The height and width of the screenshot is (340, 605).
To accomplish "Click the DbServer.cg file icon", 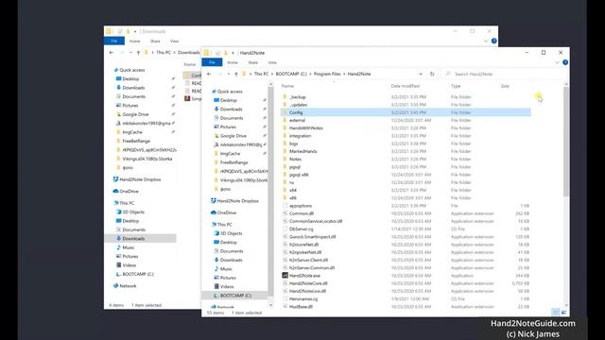I will pos(285,229).
